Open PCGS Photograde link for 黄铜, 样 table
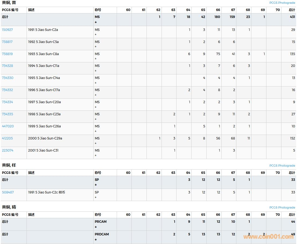Viewport: 297px width, 244px height. click(282, 166)
